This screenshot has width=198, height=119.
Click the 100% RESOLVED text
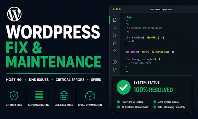tap(153, 90)
